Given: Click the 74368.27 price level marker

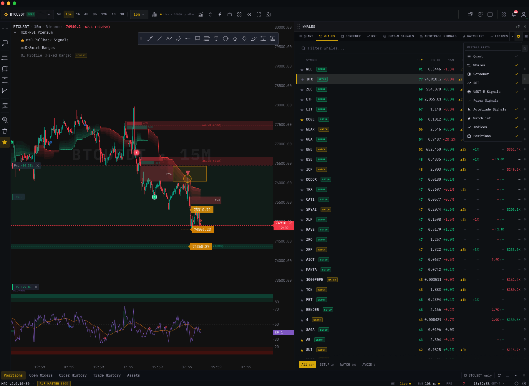Looking at the screenshot, I should point(201,247).
